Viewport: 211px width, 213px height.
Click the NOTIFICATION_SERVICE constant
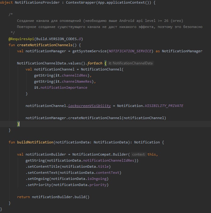130,51
